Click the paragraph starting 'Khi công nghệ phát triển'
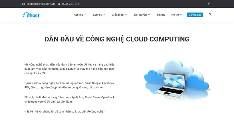Image resolution: width=234 pixels, height=131 pixels. click(x=69, y=69)
